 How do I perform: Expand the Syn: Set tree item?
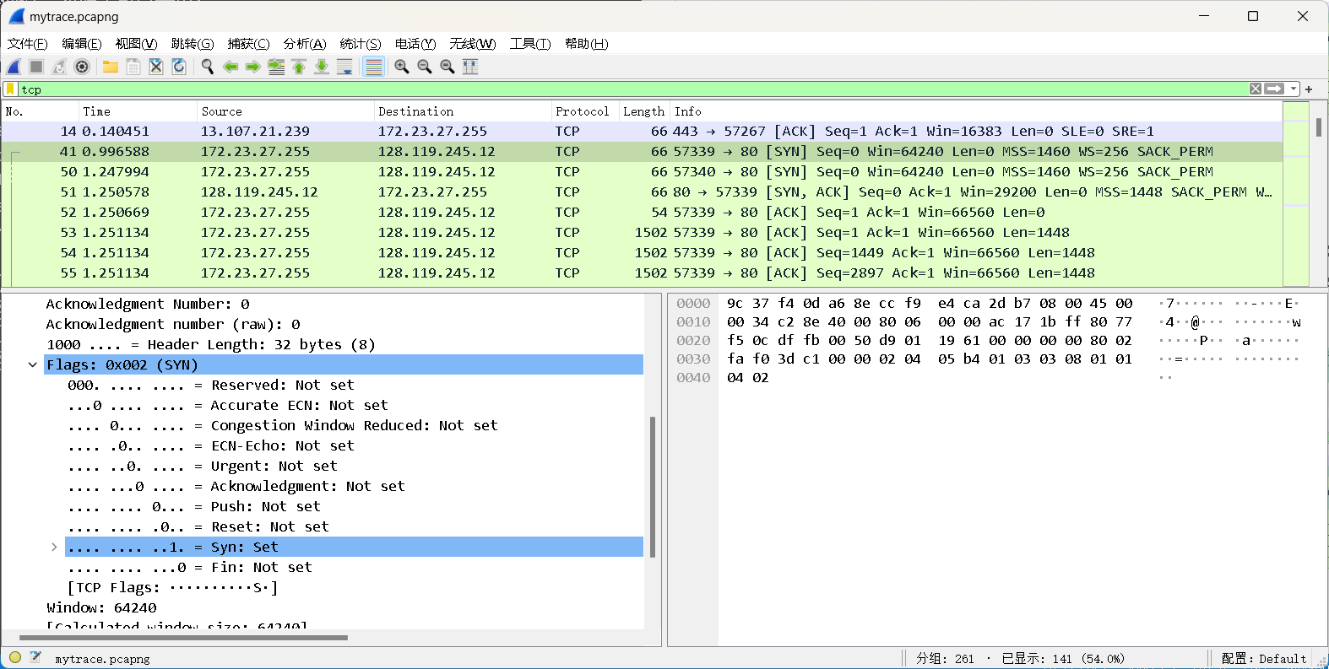[54, 547]
